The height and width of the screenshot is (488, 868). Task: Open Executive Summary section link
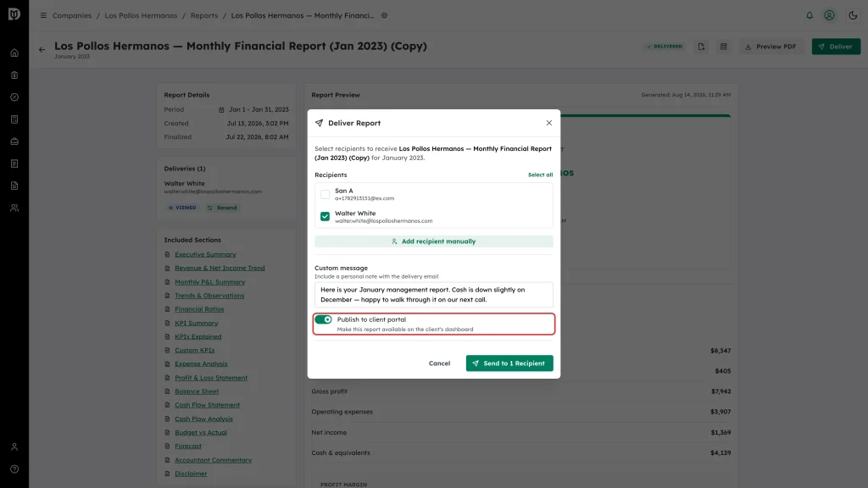(205, 254)
